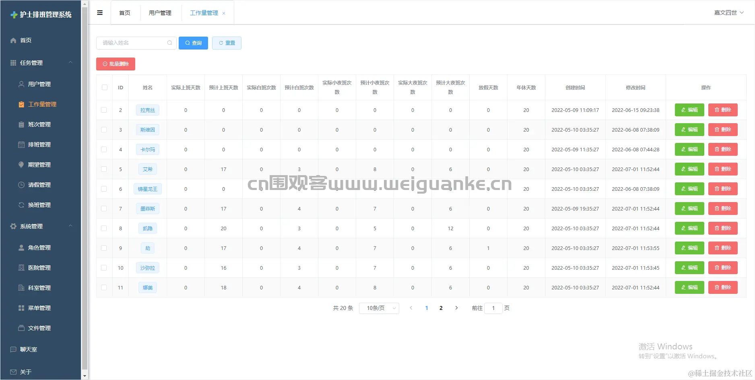Check the row for 艾希

pos(104,169)
